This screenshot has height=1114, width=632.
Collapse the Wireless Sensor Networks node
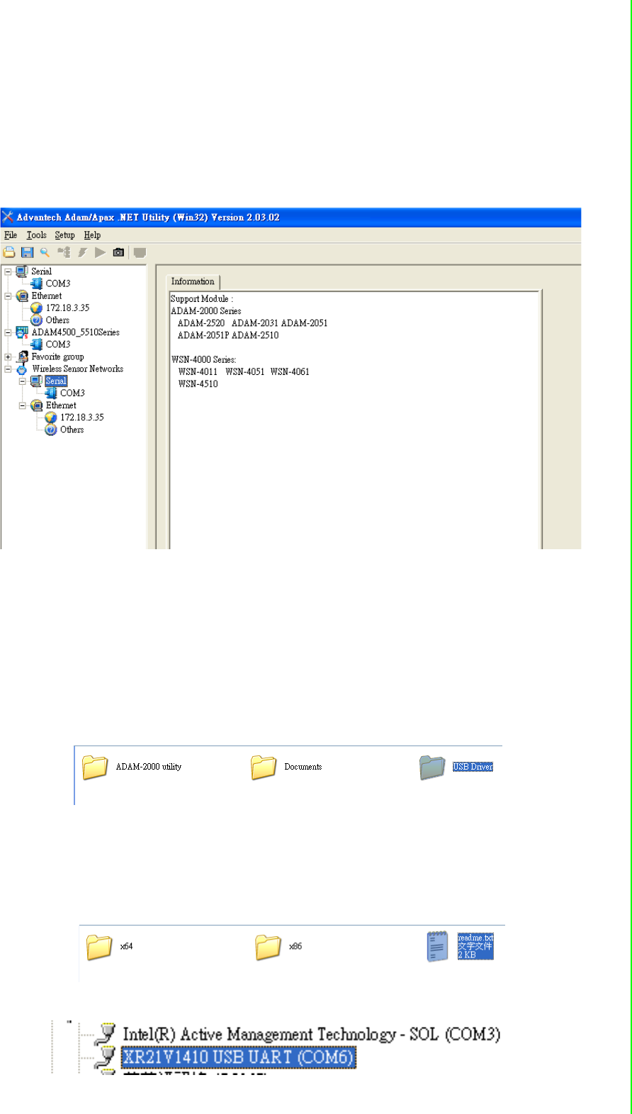tap(9, 369)
